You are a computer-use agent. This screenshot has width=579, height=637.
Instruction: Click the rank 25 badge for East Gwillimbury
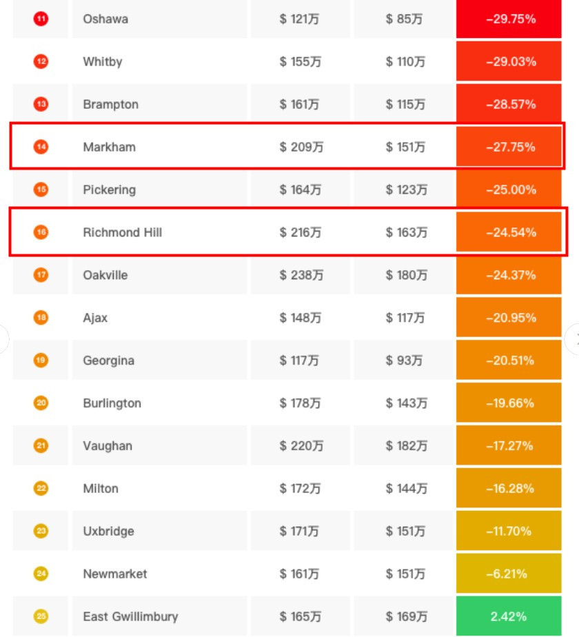click(x=41, y=617)
